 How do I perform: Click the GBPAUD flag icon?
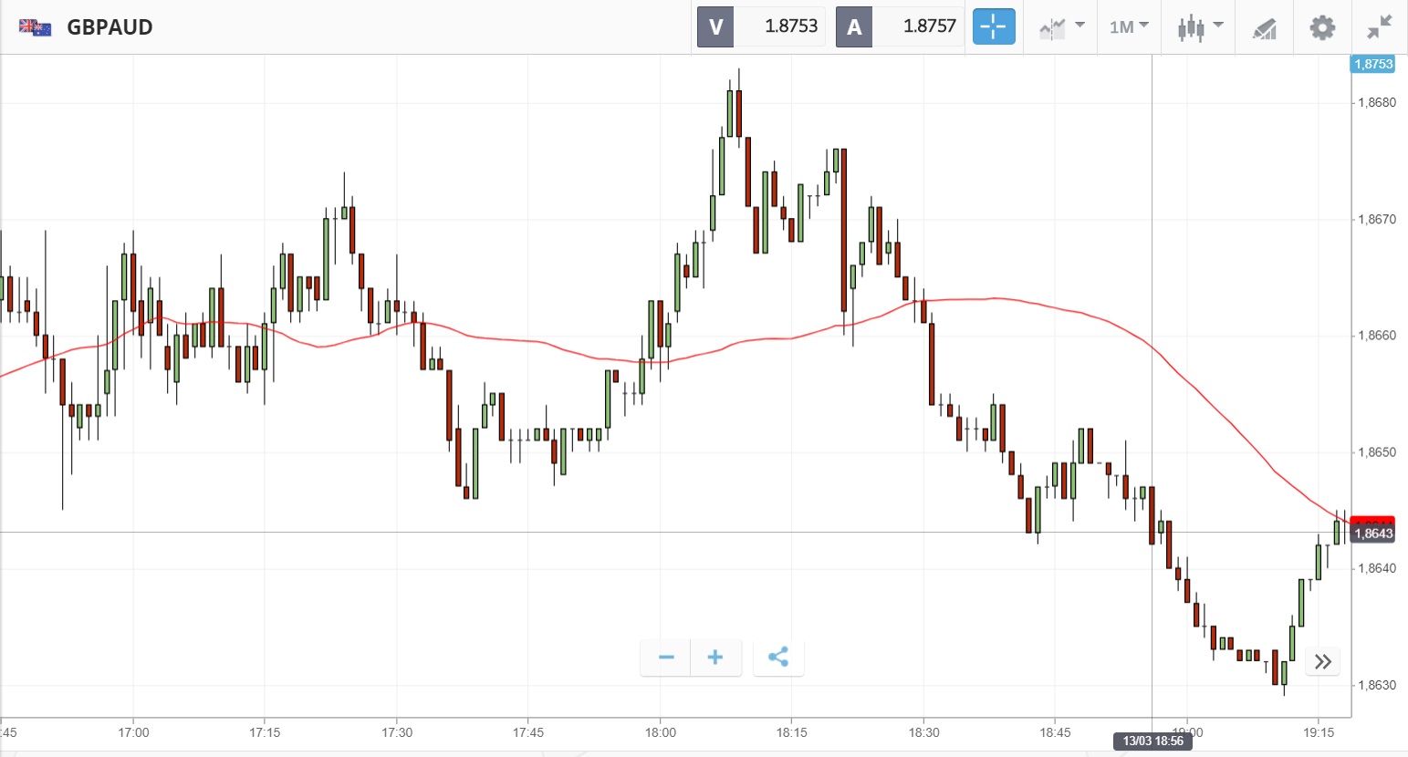(35, 27)
